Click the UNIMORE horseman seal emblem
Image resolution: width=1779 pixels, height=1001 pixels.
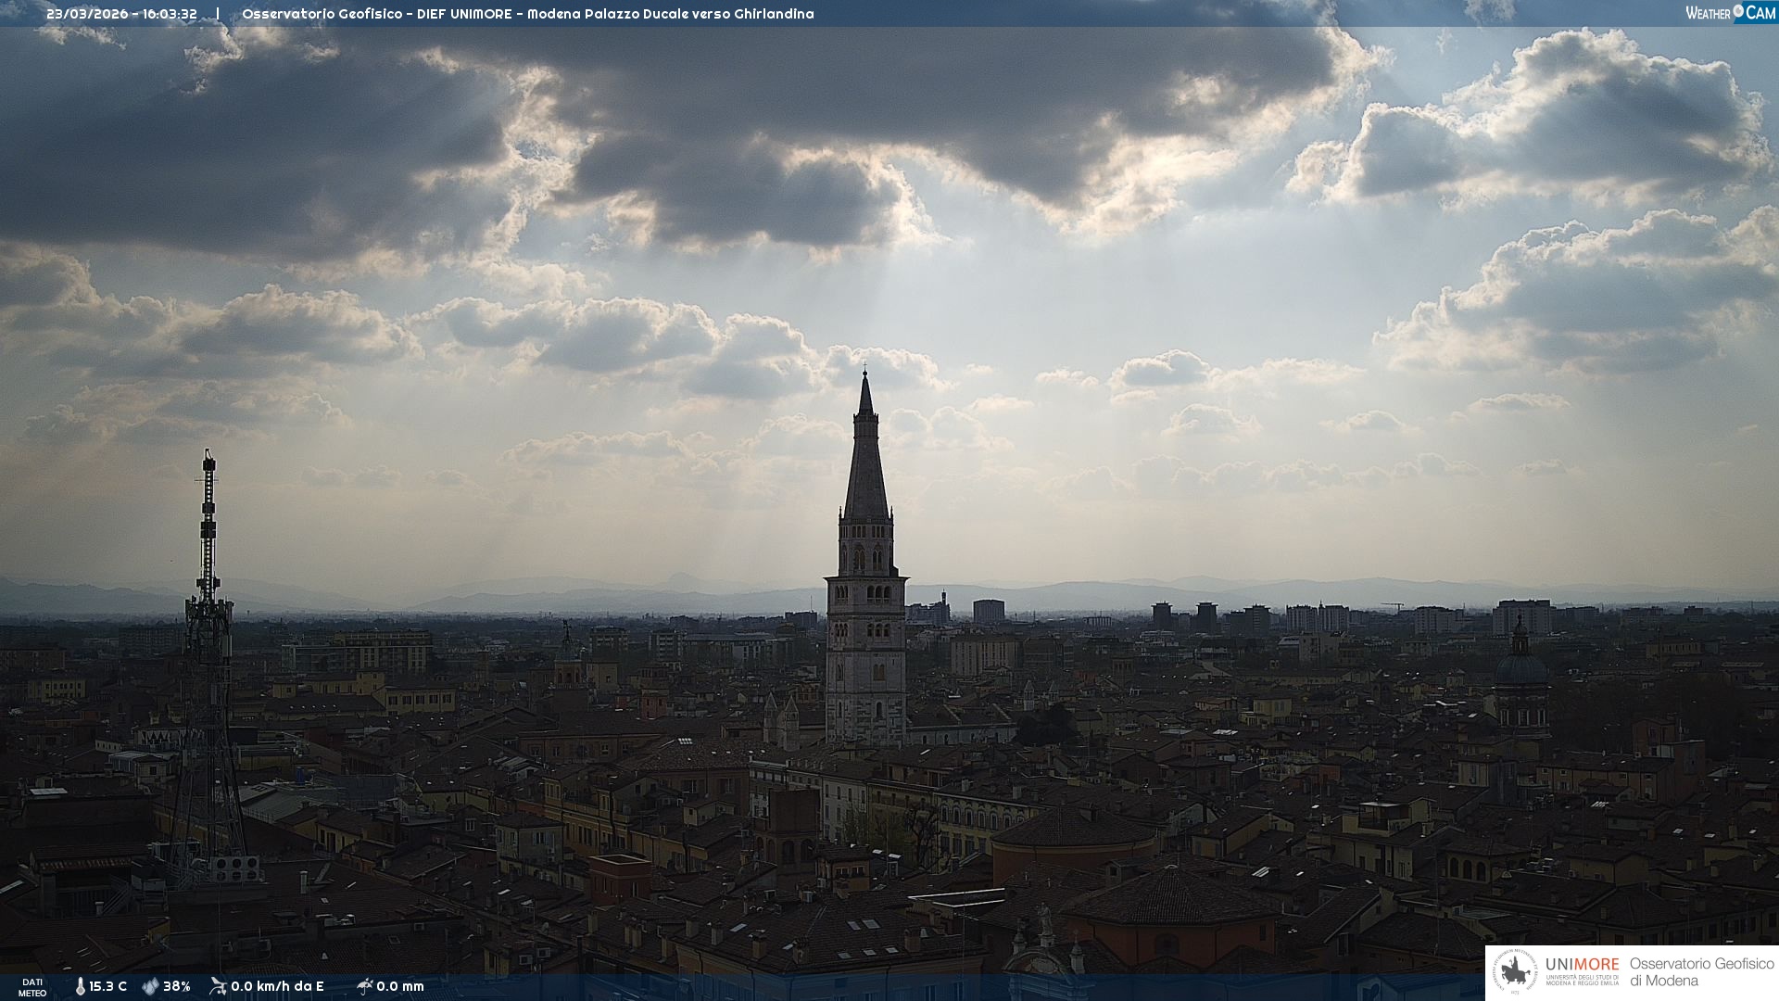tap(1515, 973)
